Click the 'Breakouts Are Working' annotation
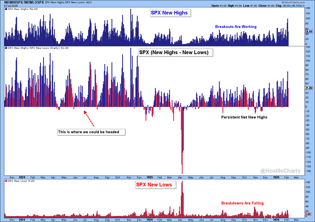The width and height of the screenshot is (315, 222). click(236, 27)
